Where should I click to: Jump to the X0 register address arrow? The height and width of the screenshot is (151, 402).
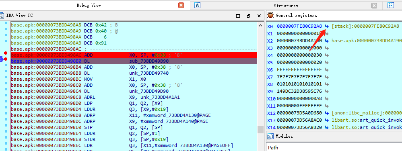click(327, 27)
